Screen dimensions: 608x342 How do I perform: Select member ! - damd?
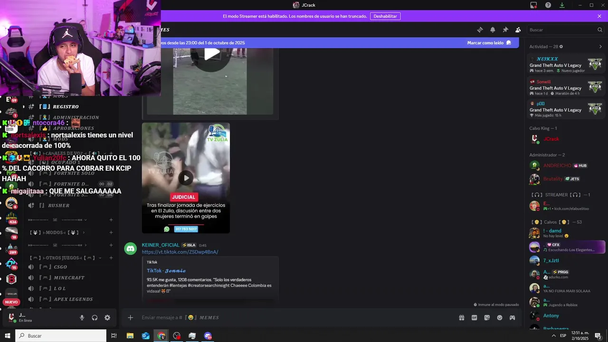(x=566, y=233)
